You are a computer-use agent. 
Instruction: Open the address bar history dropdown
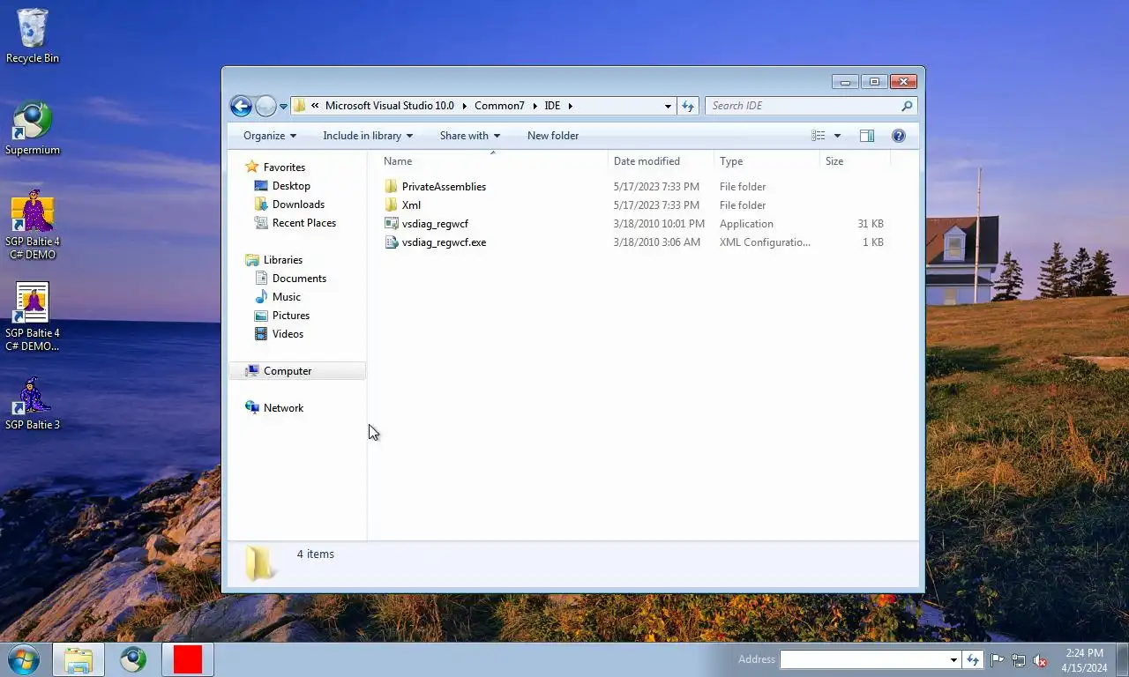coord(668,106)
